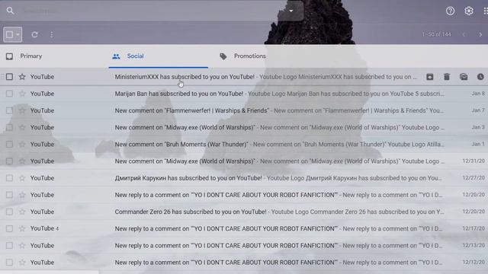Open the search options dropdown arrow
Viewport: 488px width, 274px height.
(x=291, y=11)
